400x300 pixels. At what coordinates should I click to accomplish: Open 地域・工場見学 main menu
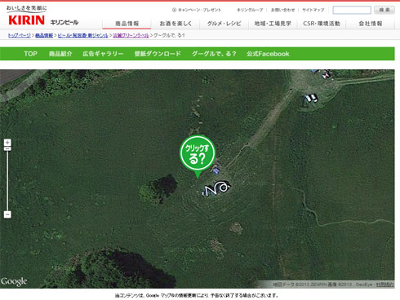click(273, 24)
